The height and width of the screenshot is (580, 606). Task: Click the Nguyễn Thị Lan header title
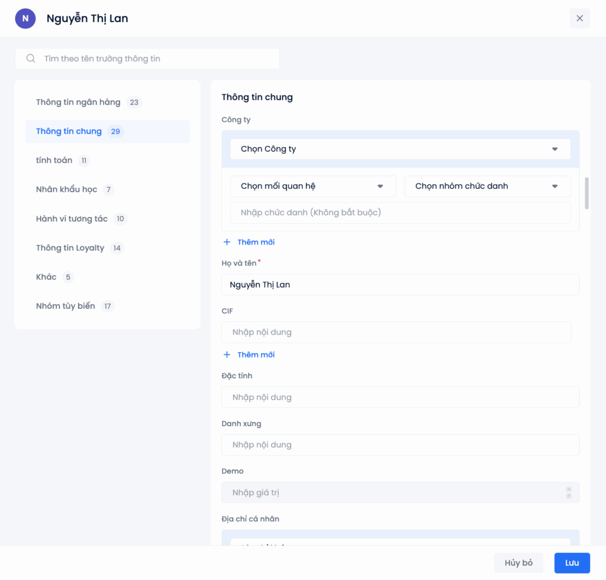(88, 18)
